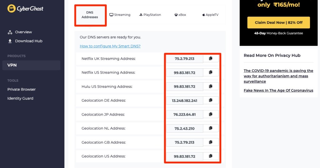320x168 pixels.
Task: Open Fake News In The Age Of Coronavirus
Action: click(x=278, y=90)
